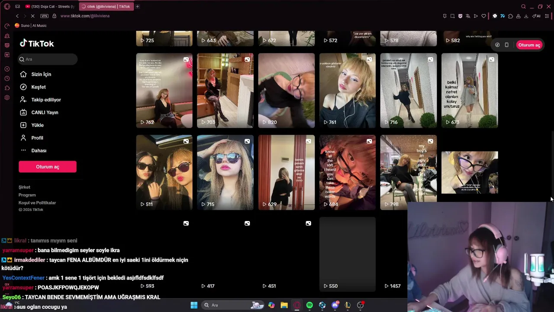Image resolution: width=554 pixels, height=312 pixels.
Task: Open the video with 798 views
Action: click(x=409, y=172)
